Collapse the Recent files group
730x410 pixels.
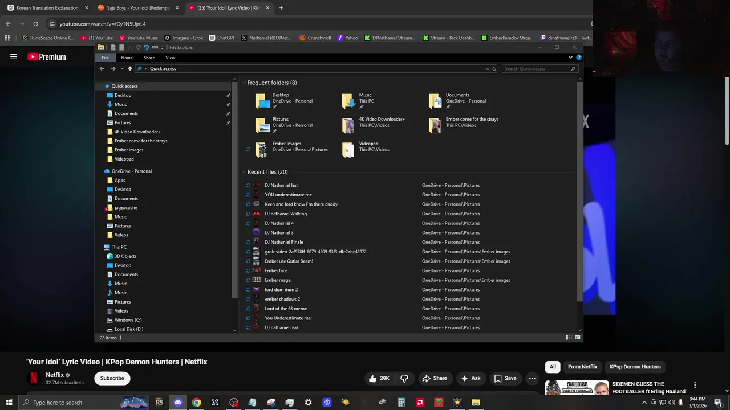244,172
